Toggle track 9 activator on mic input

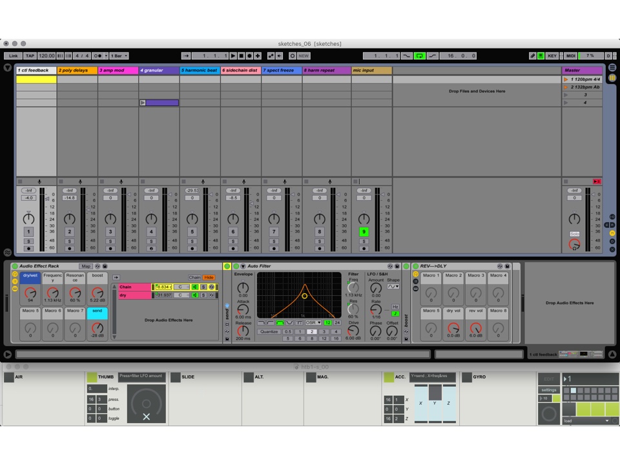coord(364,232)
